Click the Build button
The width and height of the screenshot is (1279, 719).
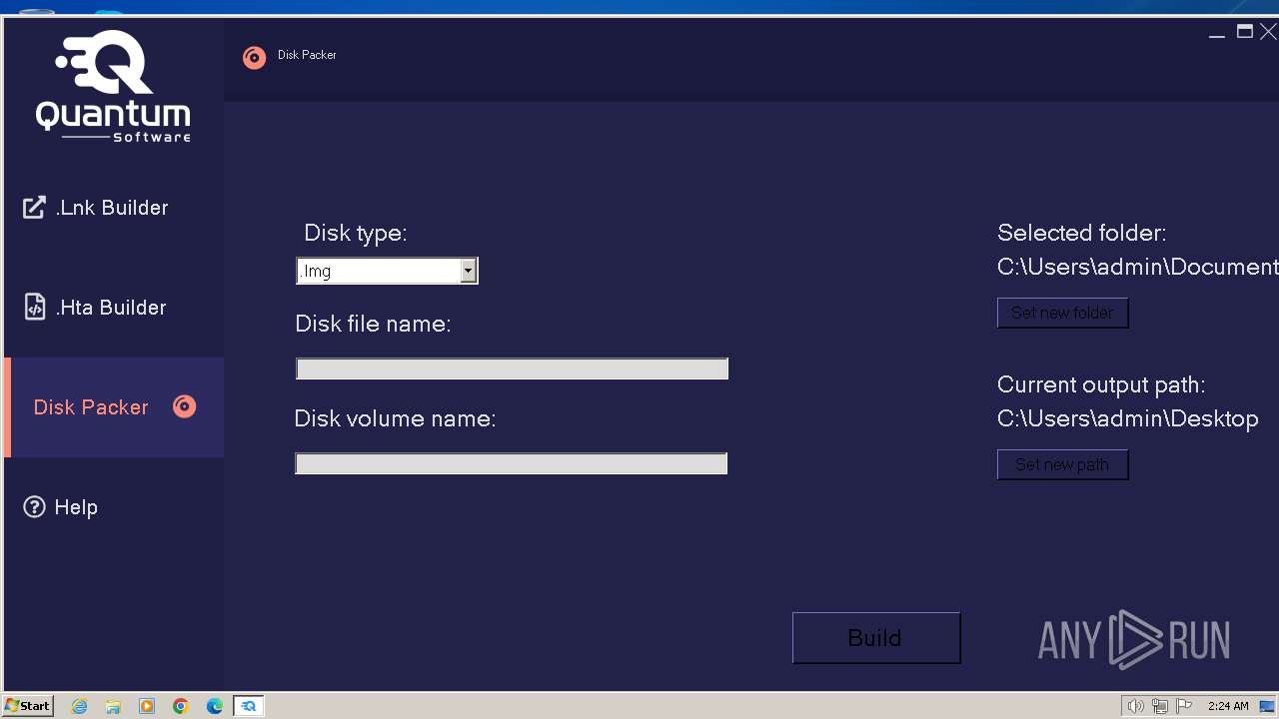point(876,637)
